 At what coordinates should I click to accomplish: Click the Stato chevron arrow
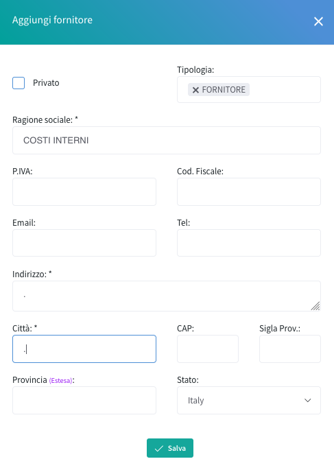(308, 401)
